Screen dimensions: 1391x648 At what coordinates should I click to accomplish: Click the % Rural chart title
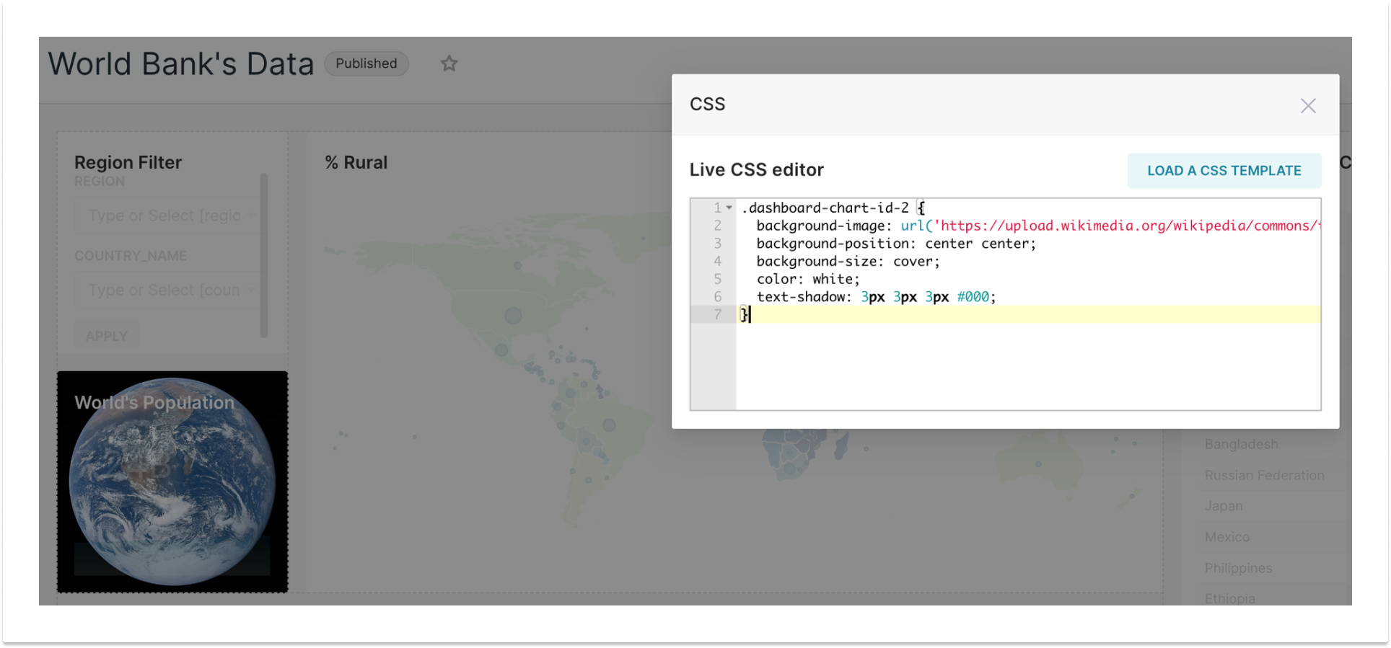point(356,163)
